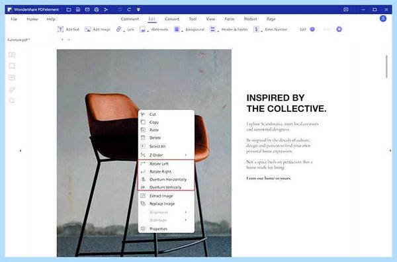Click the redo arrow icon

(x=129, y=10)
